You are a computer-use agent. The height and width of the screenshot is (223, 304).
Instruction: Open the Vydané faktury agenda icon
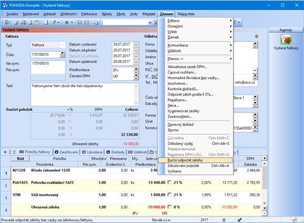point(286,39)
